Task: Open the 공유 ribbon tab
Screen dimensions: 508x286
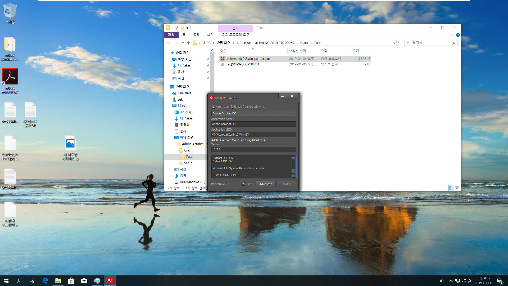Action: [x=196, y=35]
